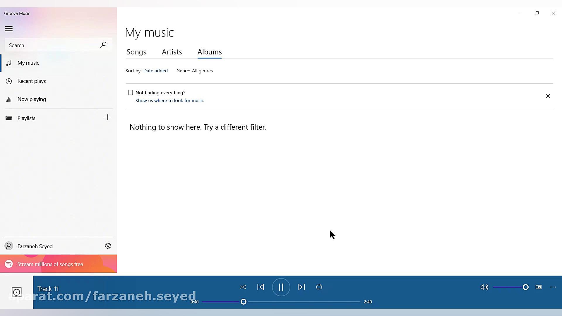Toggle shuffle playback

click(x=243, y=287)
